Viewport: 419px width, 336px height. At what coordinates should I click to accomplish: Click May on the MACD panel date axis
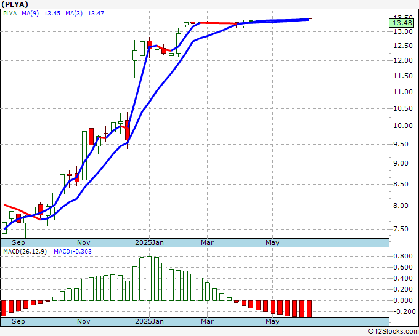pos(272,321)
